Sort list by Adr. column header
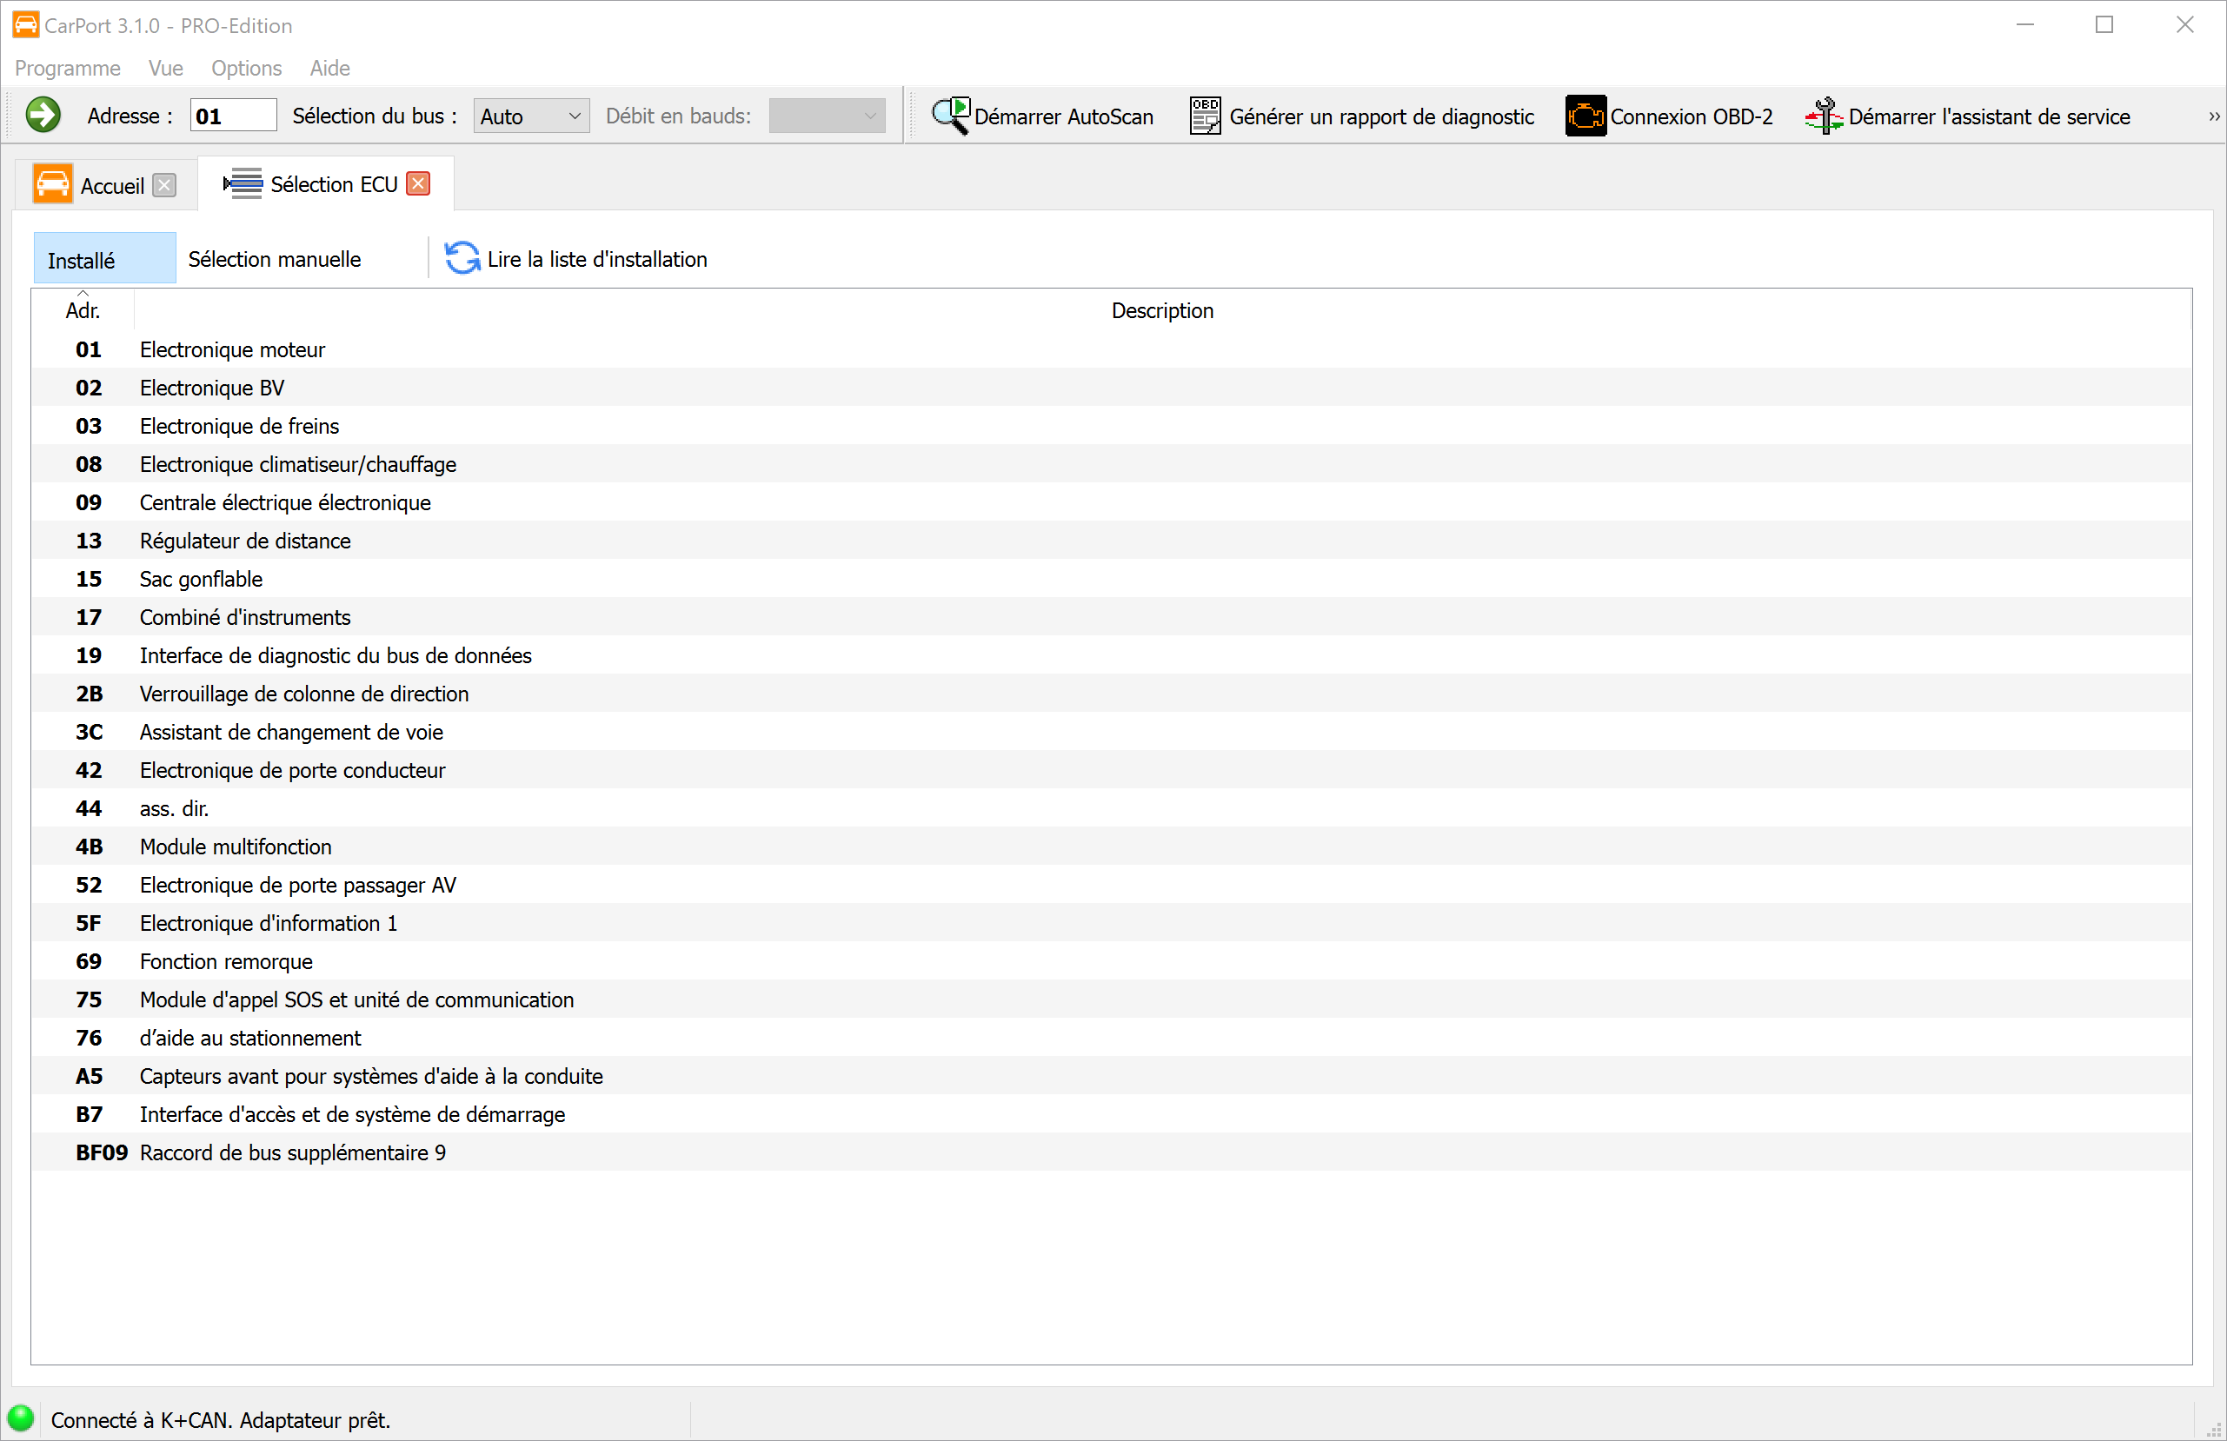Viewport: 2227px width, 1441px height. [x=83, y=309]
